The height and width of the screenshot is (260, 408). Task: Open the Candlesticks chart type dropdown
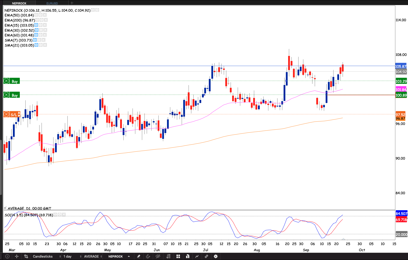(47, 256)
